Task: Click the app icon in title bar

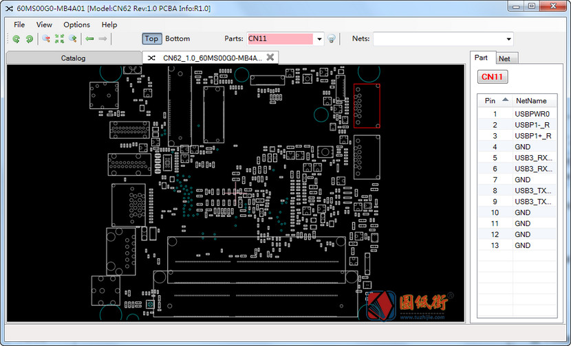Action: (x=9, y=8)
